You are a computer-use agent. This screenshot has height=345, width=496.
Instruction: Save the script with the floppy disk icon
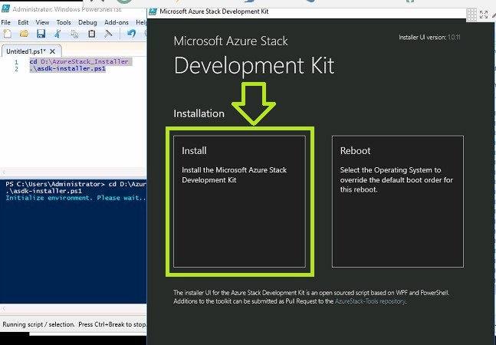[41, 34]
